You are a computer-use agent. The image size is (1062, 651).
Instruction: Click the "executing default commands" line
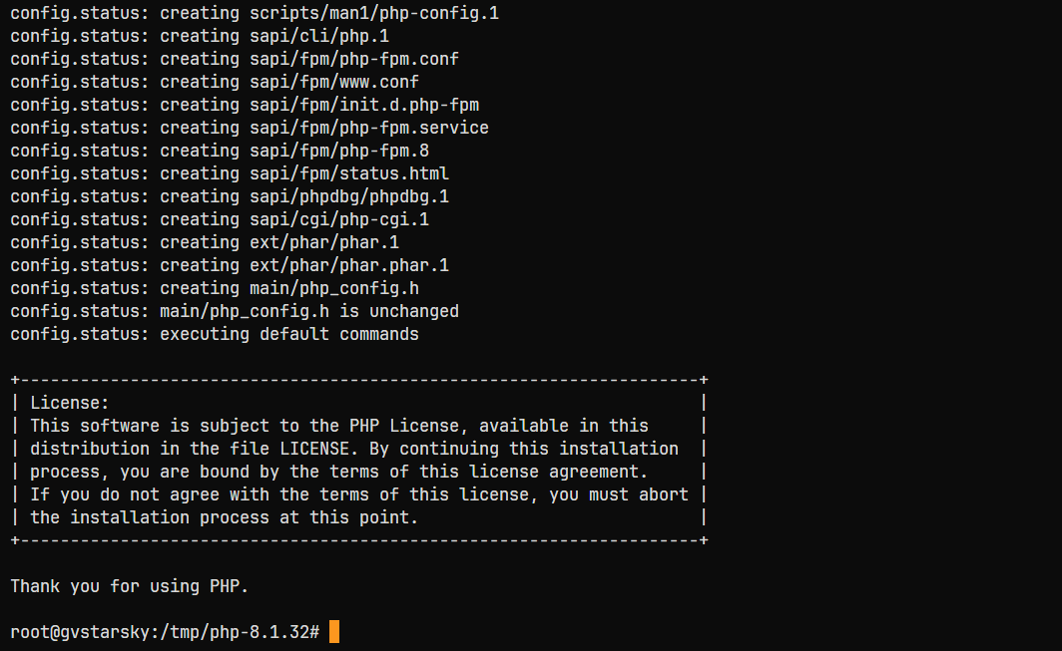pos(289,334)
